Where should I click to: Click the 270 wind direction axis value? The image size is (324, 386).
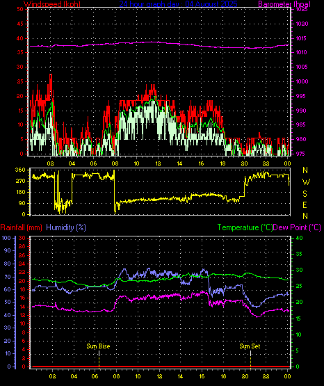tap(20, 182)
